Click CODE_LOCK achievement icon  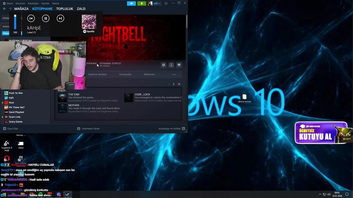pyautogui.click(x=129, y=98)
